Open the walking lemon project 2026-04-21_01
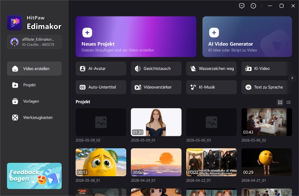Image resolution: width=299 pixels, height=196 pixels. tap(266, 162)
